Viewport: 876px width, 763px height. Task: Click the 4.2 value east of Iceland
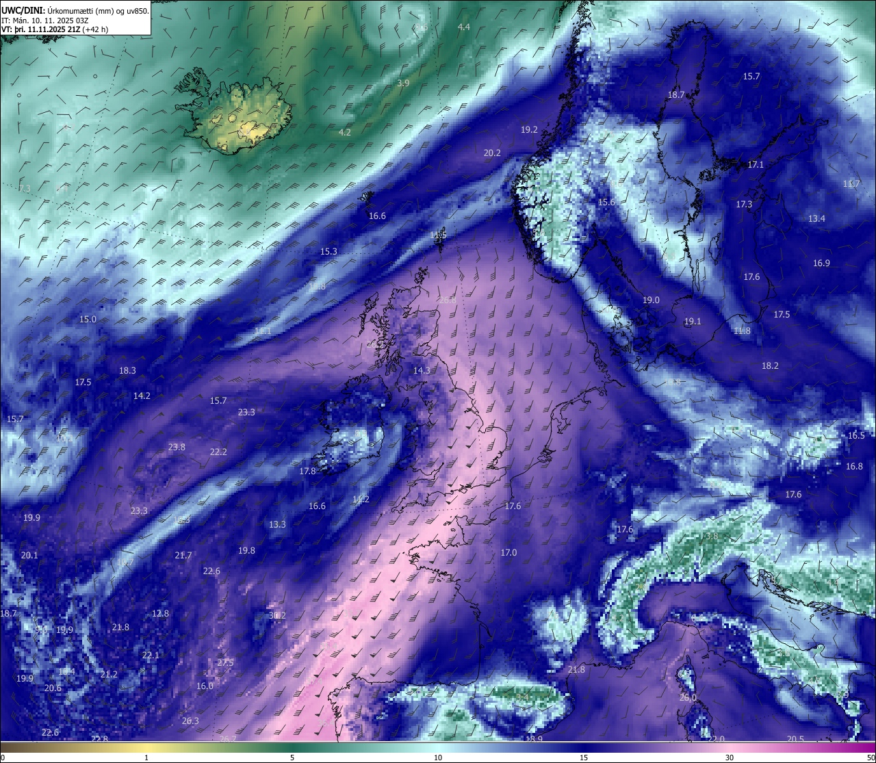pyautogui.click(x=345, y=132)
